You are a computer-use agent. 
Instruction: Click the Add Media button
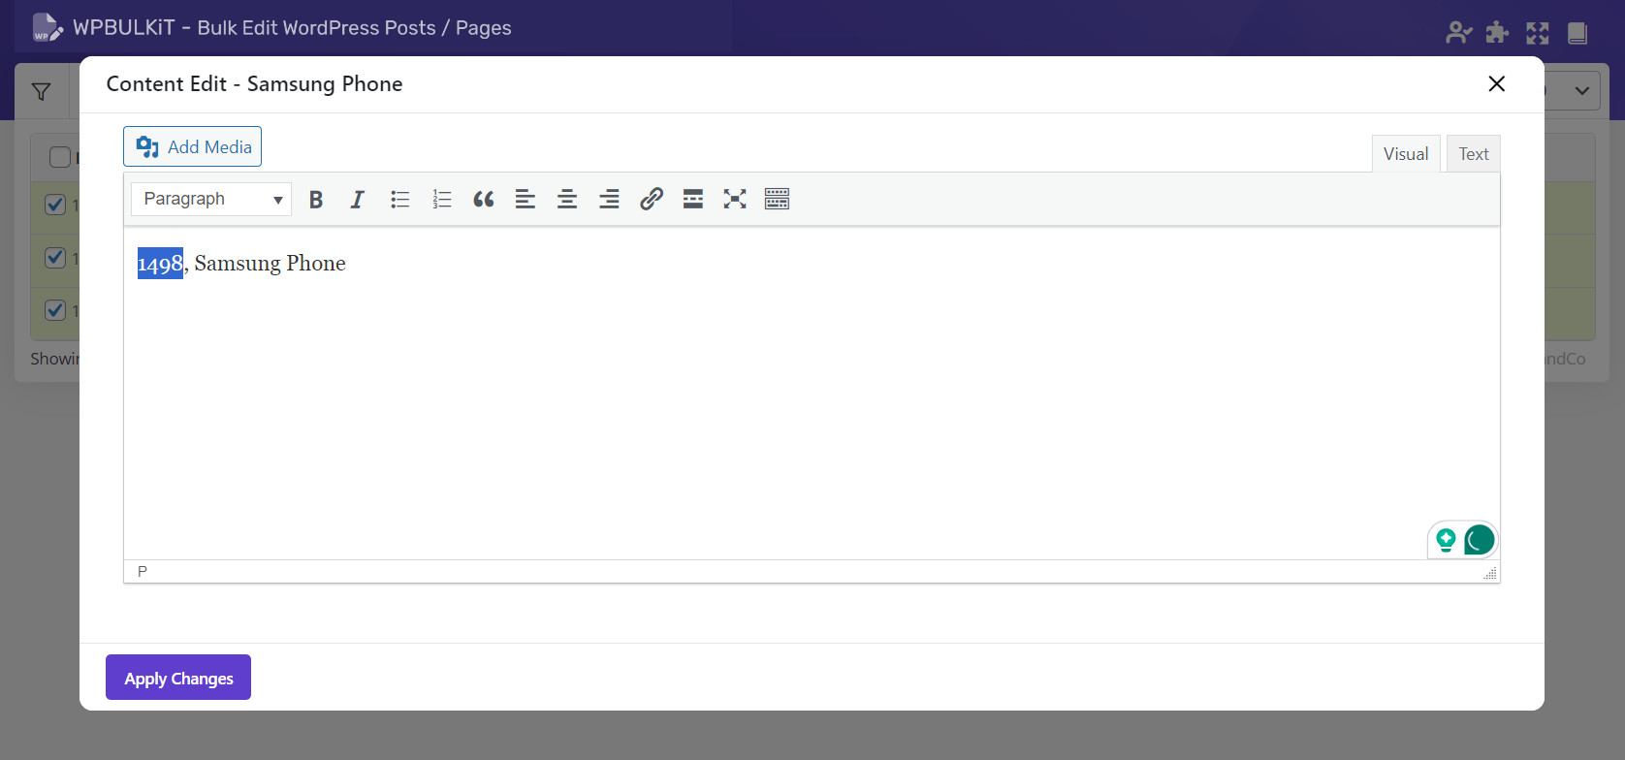tap(193, 146)
